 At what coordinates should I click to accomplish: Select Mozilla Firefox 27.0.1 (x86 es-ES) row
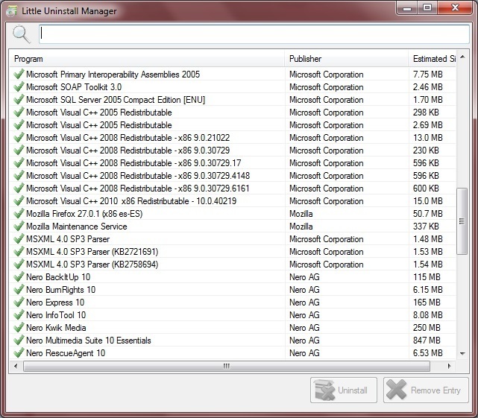[x=233, y=214]
